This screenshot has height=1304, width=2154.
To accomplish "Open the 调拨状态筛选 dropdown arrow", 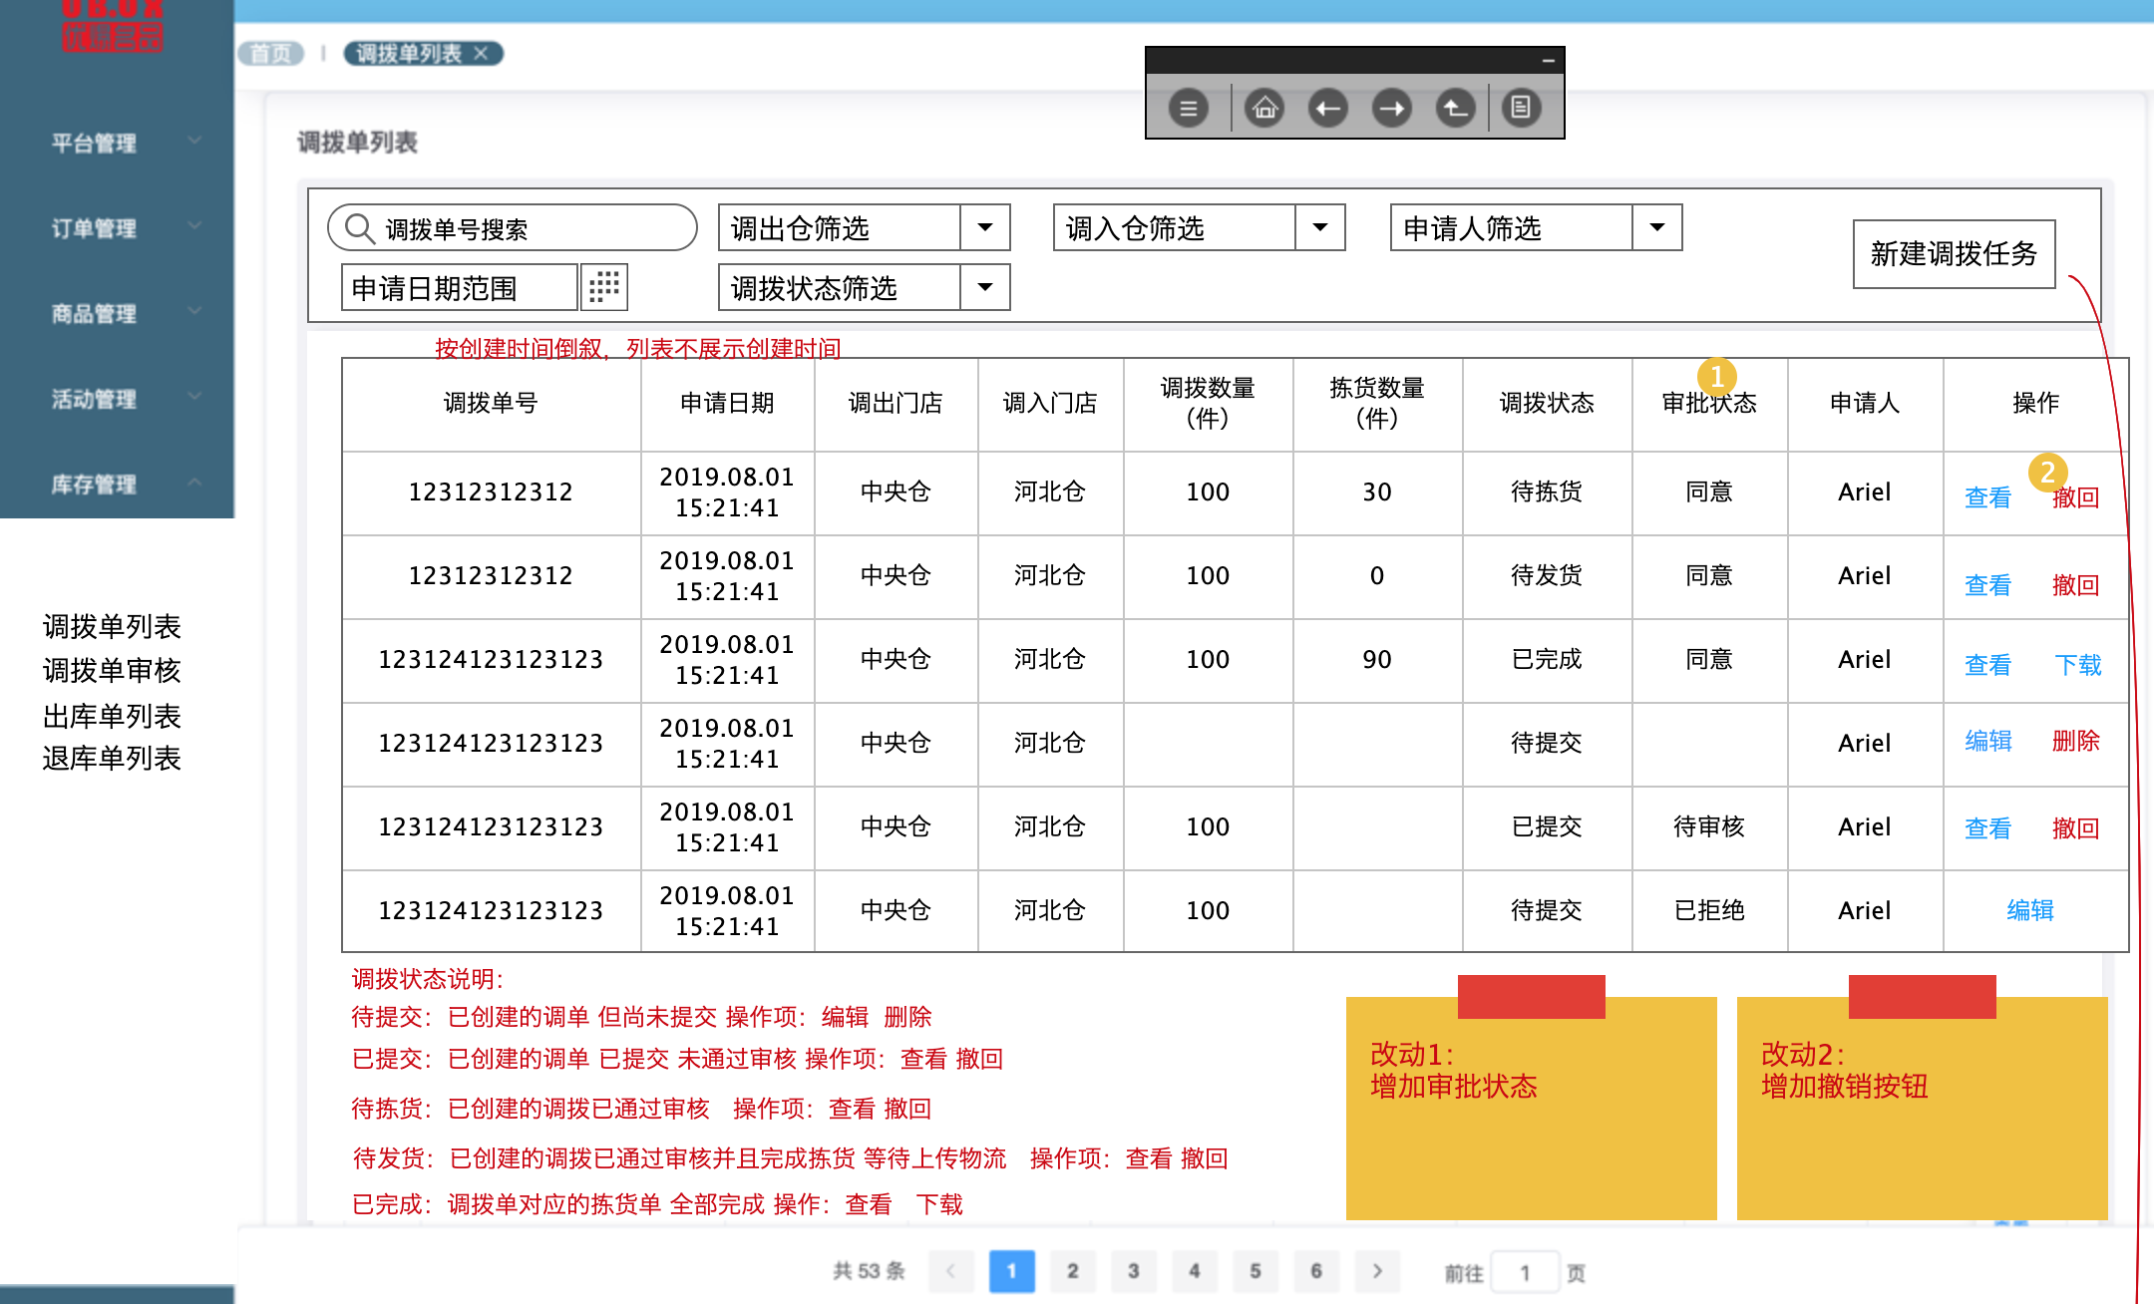I will (x=985, y=287).
